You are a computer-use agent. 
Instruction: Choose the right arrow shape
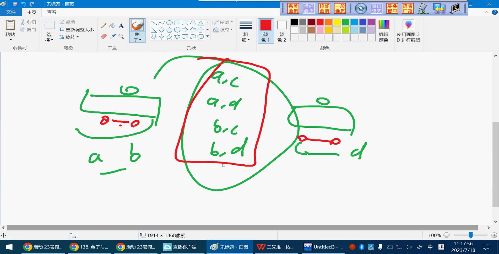(x=185, y=30)
